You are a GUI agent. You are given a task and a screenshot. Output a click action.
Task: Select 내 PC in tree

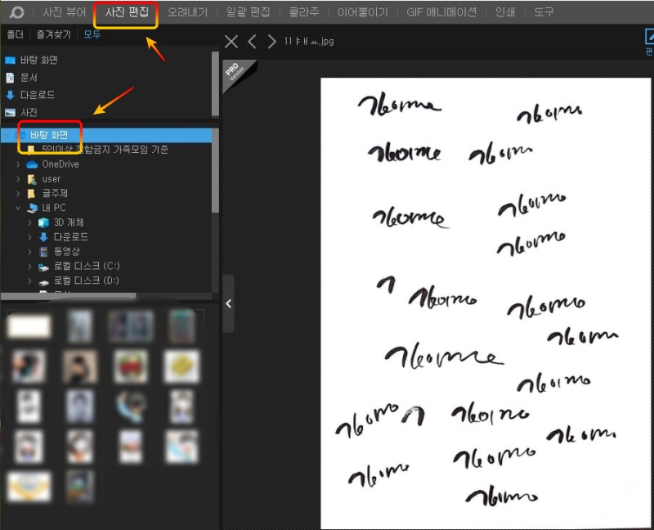(x=53, y=208)
